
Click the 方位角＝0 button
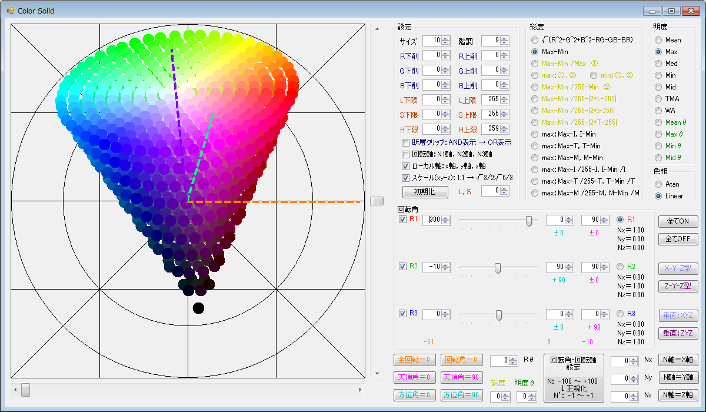(415, 395)
